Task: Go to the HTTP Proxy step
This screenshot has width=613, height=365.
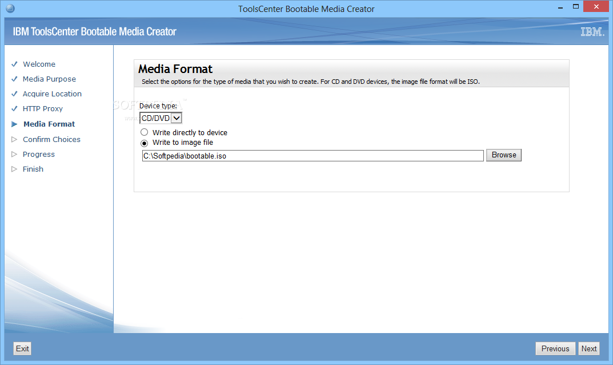Action: (x=43, y=108)
